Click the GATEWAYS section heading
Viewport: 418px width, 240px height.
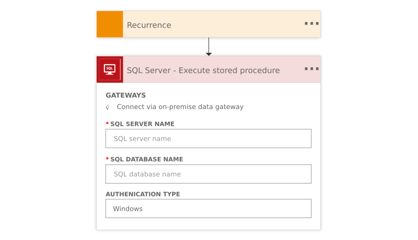tap(125, 95)
